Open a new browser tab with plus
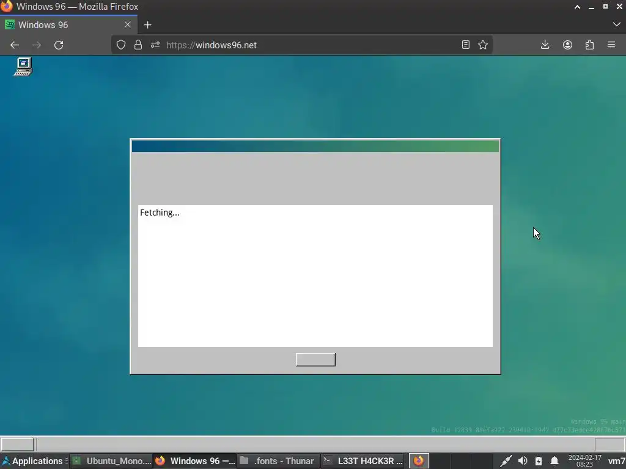 [148, 24]
